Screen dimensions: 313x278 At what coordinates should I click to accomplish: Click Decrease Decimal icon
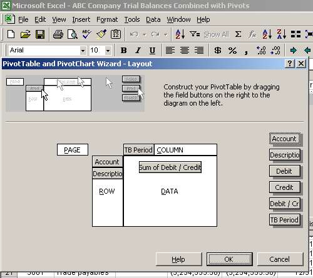[275, 51]
